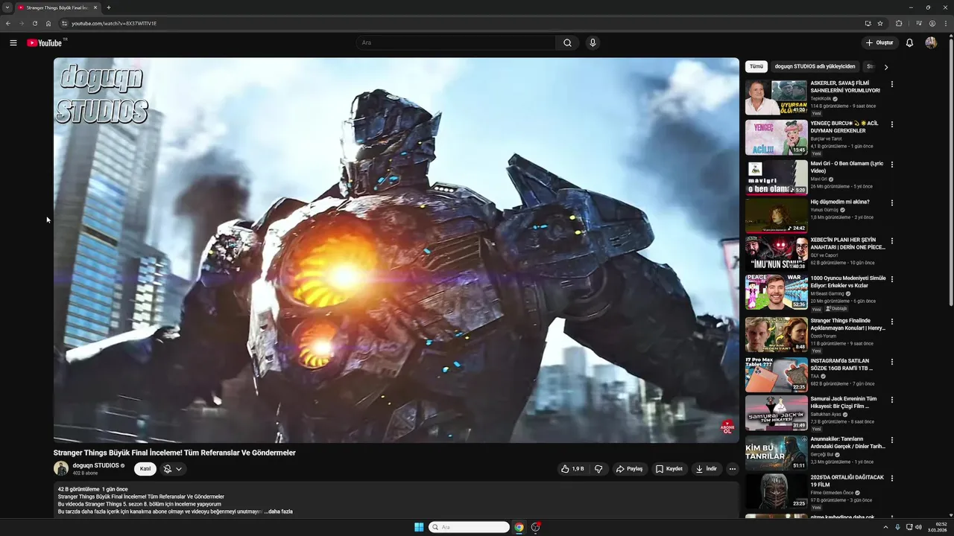954x536 pixels.
Task: Click the Chrome address bar URL
Action: point(114,23)
